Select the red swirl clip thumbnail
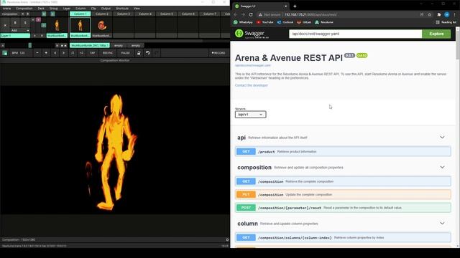This screenshot has height=258, width=460. click(102, 26)
